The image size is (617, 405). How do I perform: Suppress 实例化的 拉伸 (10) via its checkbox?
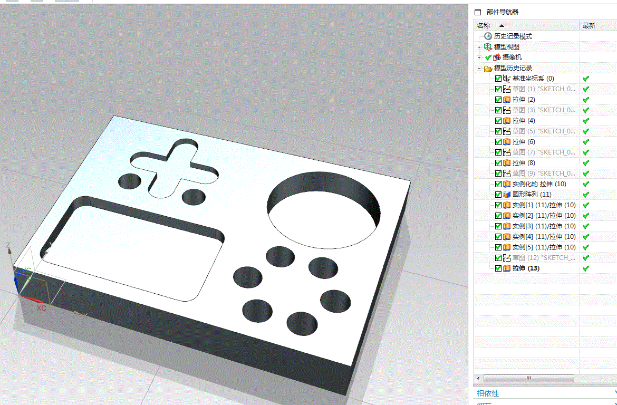tap(498, 184)
